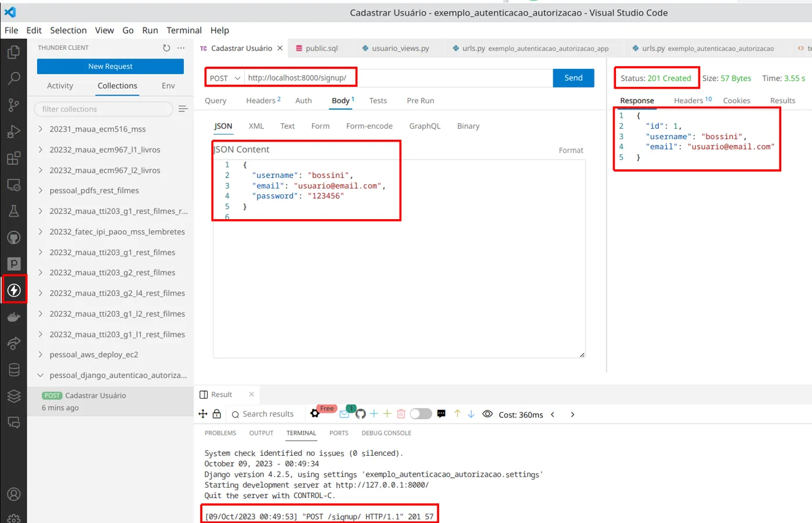This screenshot has width=812, height=523.
Task: Open the Terminal menu
Action: (184, 30)
